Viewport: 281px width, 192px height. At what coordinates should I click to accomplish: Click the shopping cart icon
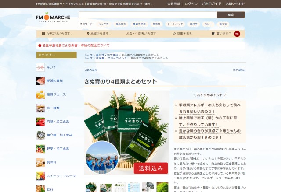tap(213, 33)
